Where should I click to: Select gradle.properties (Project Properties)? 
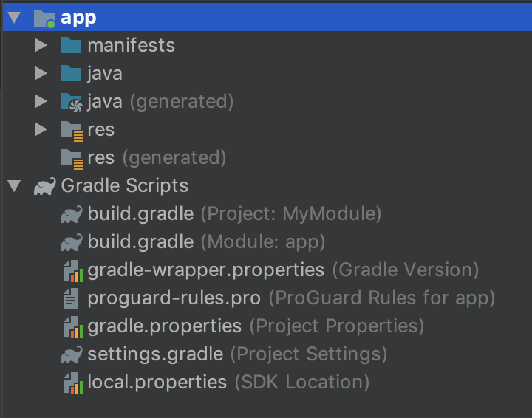[256, 326]
